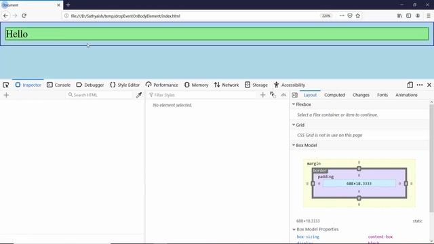Toggle pseudo-class panel
Image resolution: width=434 pixels, height=244 pixels.
coord(273,95)
